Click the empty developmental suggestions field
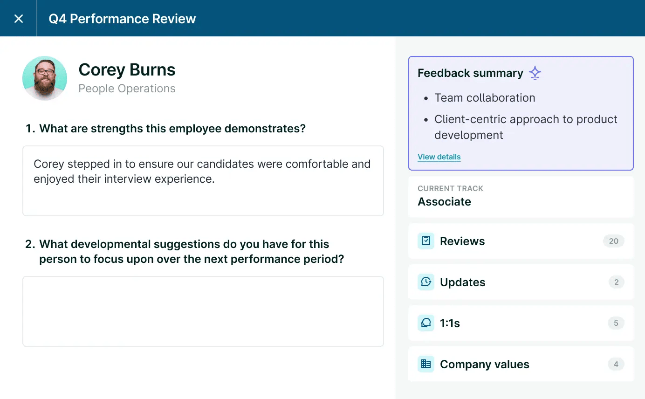645x399 pixels. click(203, 311)
